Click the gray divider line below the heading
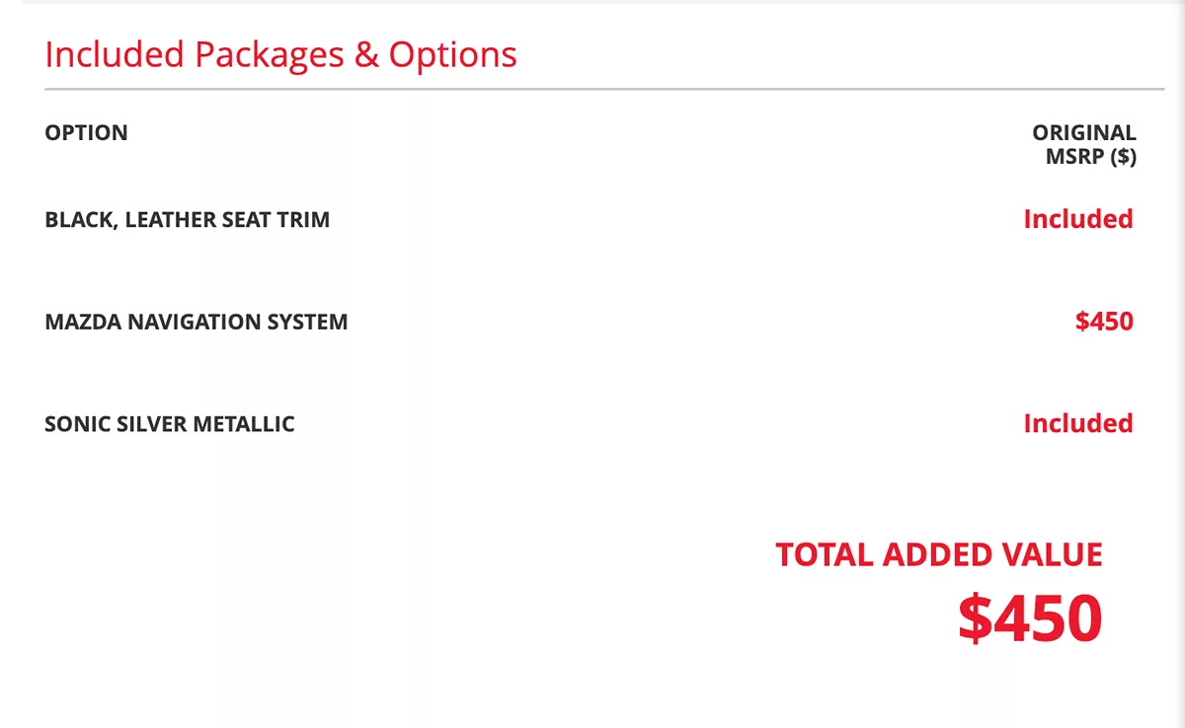The width and height of the screenshot is (1185, 728). click(x=604, y=90)
